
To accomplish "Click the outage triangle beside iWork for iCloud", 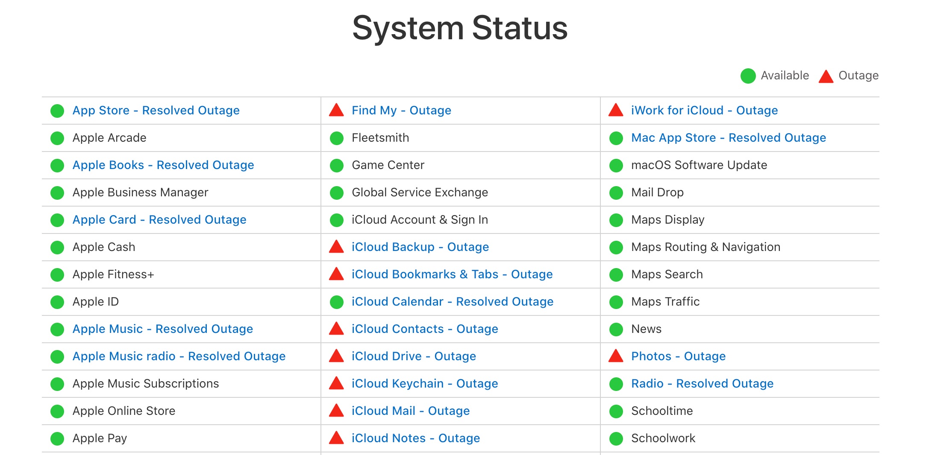I will point(616,111).
